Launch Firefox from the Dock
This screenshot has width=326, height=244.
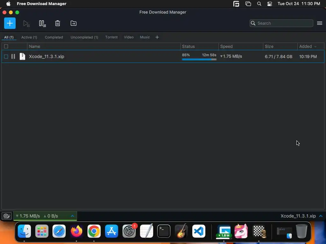point(76,231)
